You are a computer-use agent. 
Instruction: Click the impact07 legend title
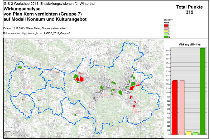click(168, 20)
